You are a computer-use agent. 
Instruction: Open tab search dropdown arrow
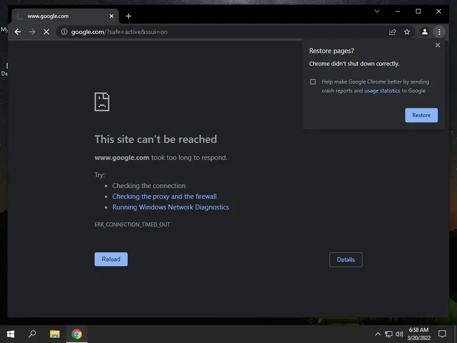[377, 11]
